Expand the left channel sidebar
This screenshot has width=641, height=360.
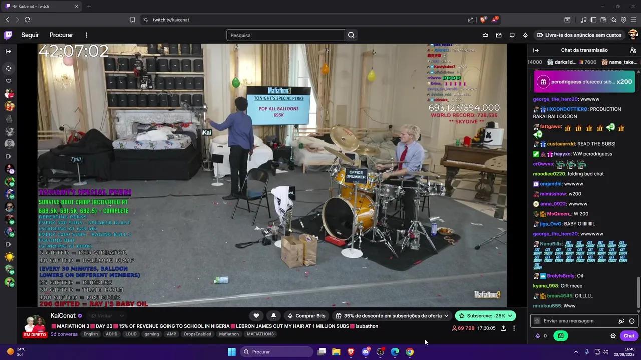point(8,51)
